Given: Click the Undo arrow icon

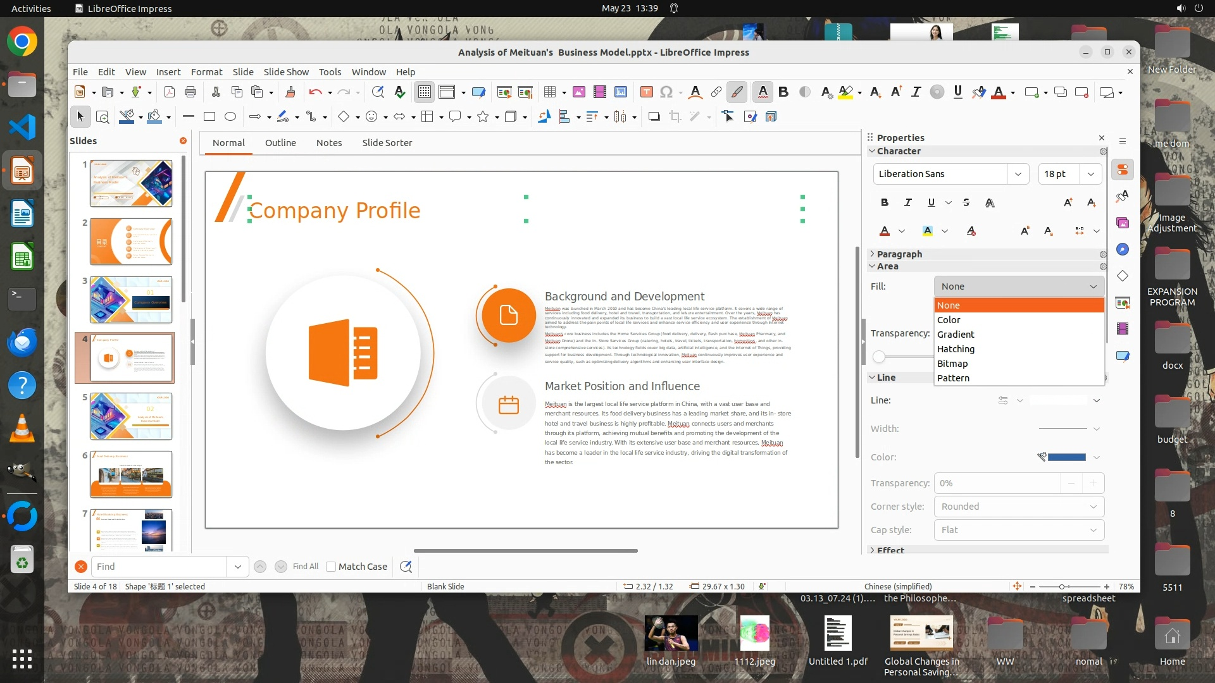Looking at the screenshot, I should 315,92.
